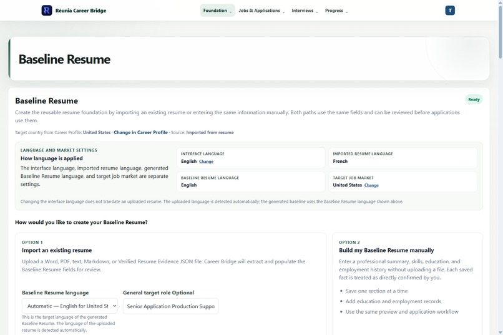Click the Use the same preview bullet
503x335 pixels.
coord(402,311)
